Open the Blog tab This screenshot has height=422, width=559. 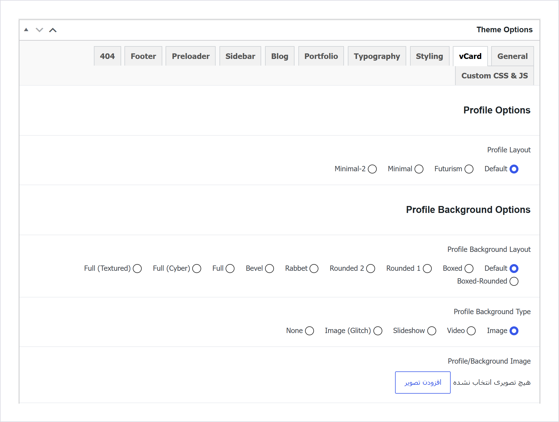pyautogui.click(x=280, y=56)
